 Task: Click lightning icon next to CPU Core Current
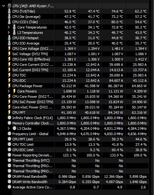[9, 65]
